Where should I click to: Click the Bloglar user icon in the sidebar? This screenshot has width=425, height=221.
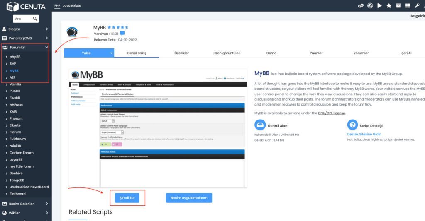4,29
